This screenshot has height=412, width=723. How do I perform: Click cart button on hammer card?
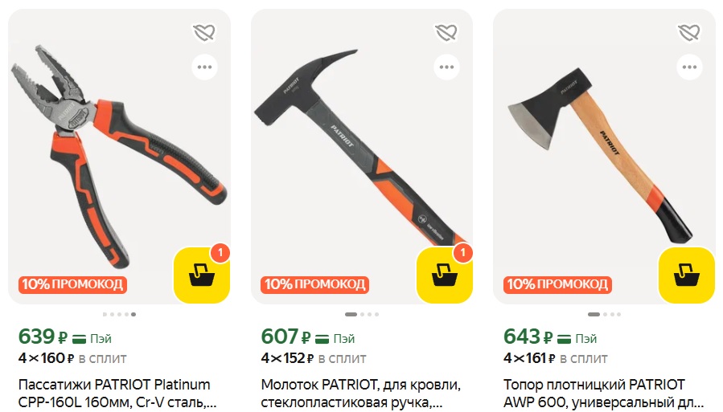(x=445, y=275)
